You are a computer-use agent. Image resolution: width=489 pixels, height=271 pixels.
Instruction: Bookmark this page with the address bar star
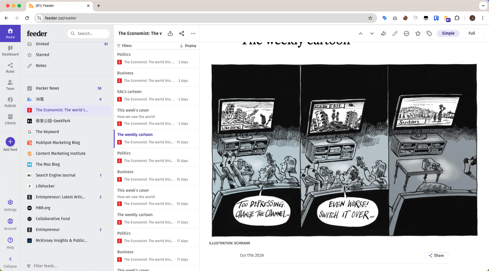click(370, 18)
